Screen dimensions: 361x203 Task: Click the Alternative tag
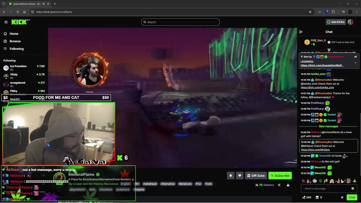[168, 184]
